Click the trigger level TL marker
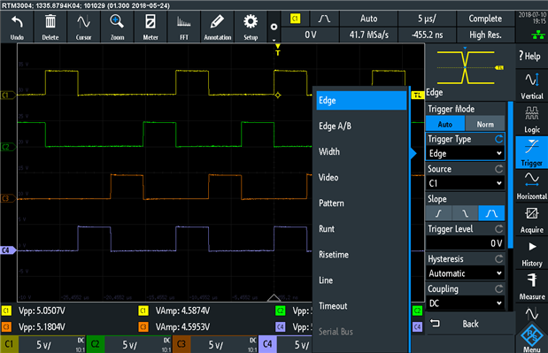The width and height of the screenshot is (548, 353). click(x=417, y=95)
